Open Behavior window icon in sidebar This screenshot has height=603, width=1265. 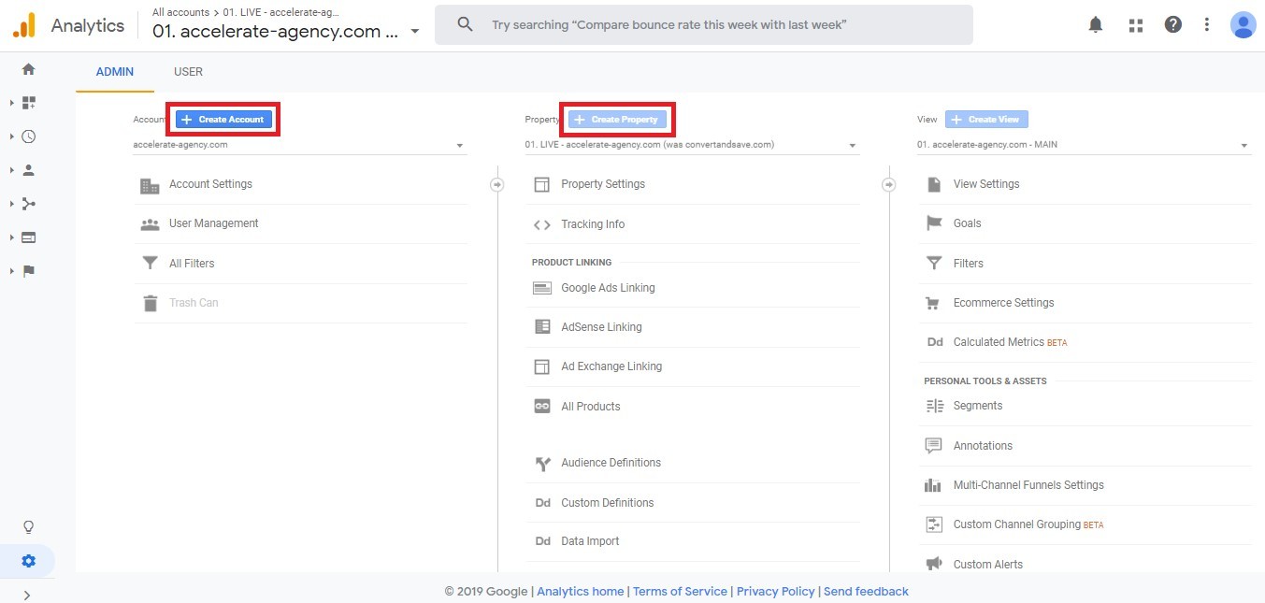point(29,237)
